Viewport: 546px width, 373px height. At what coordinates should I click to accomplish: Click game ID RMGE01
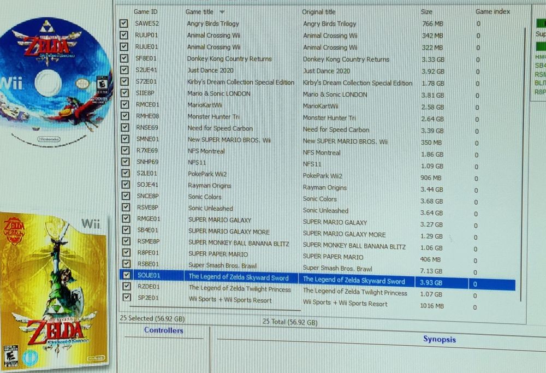coord(149,218)
